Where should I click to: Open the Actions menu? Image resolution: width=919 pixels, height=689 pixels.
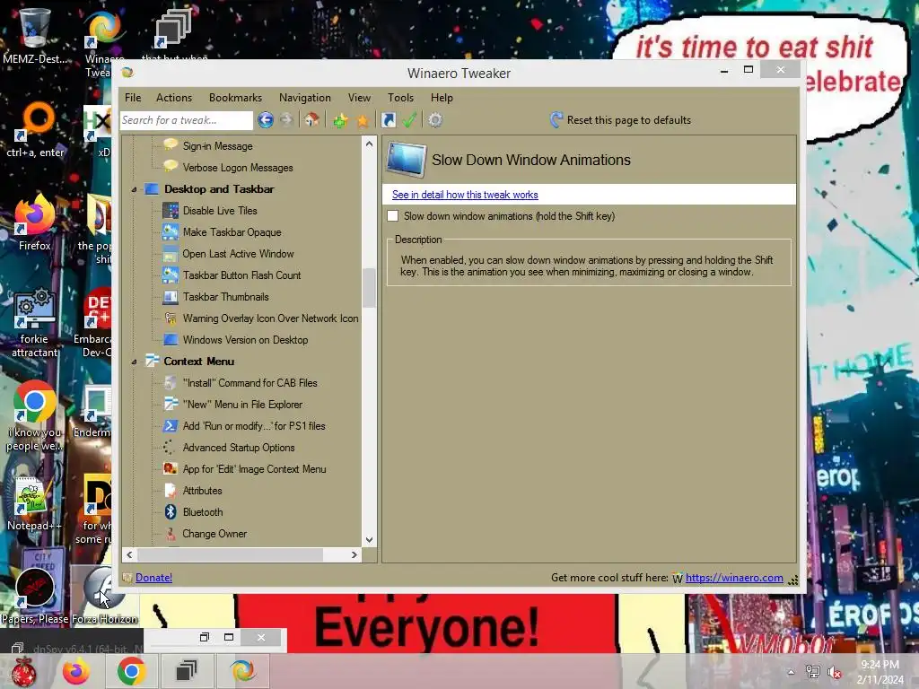[x=174, y=98]
